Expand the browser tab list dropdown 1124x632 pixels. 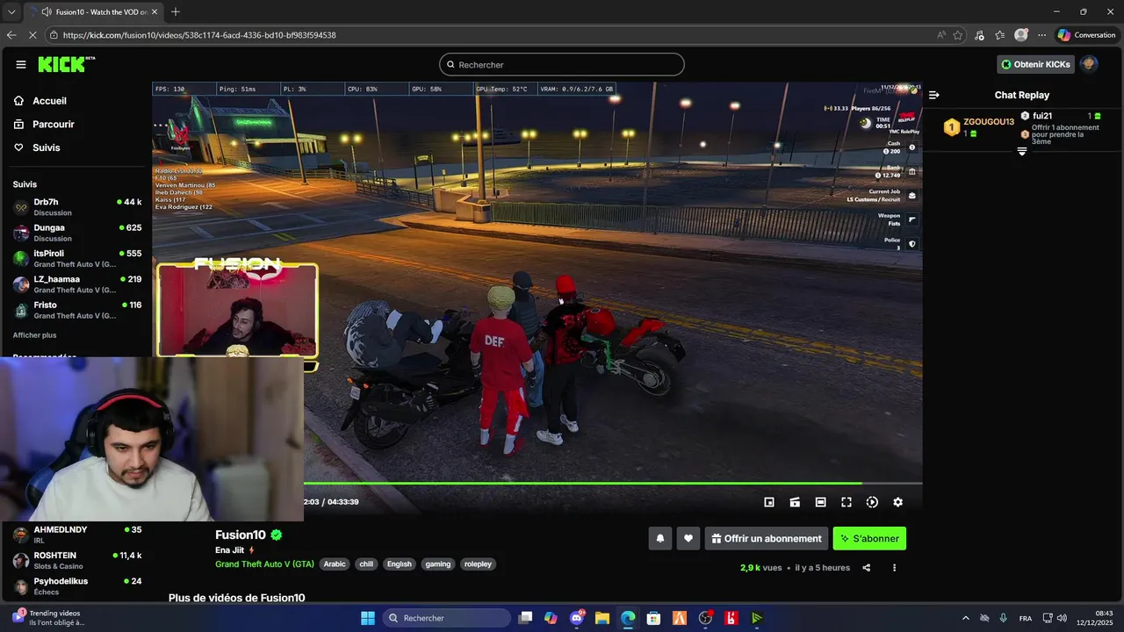click(11, 11)
